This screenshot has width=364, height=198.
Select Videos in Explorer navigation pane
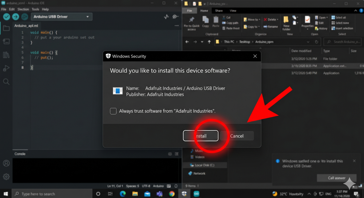198,157
